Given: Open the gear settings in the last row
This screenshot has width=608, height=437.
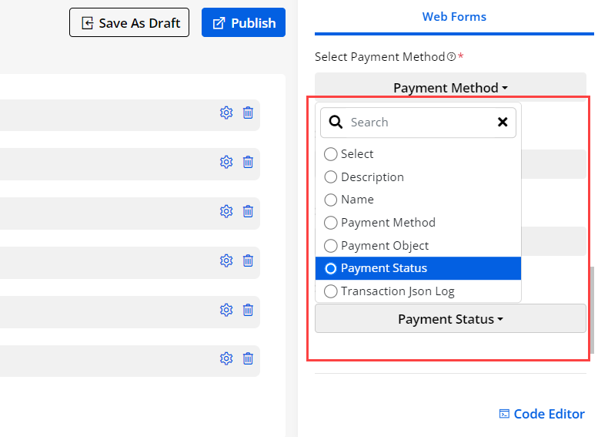Looking at the screenshot, I should tap(225, 358).
